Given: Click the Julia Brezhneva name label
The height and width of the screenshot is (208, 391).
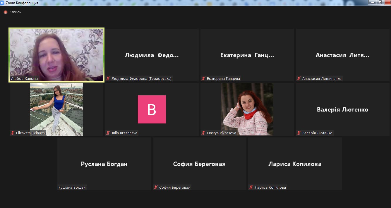Looking at the screenshot, I should (124, 133).
